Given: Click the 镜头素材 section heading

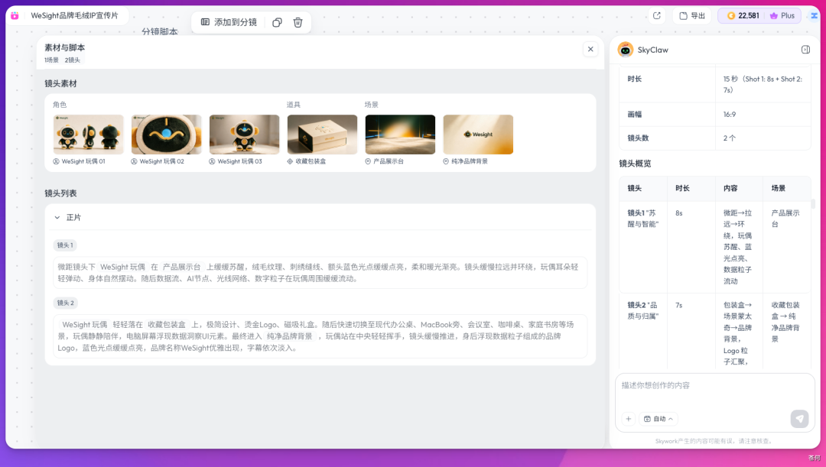Looking at the screenshot, I should click(60, 83).
